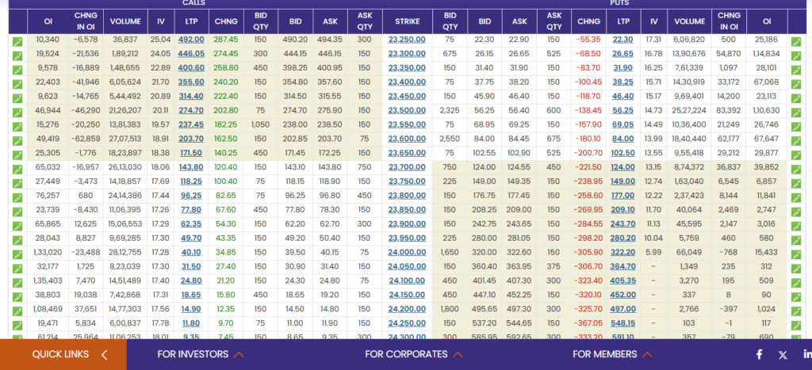Image resolution: width=812 pixels, height=370 pixels.
Task: Collapse the Quick Links panel arrow
Action: point(104,354)
